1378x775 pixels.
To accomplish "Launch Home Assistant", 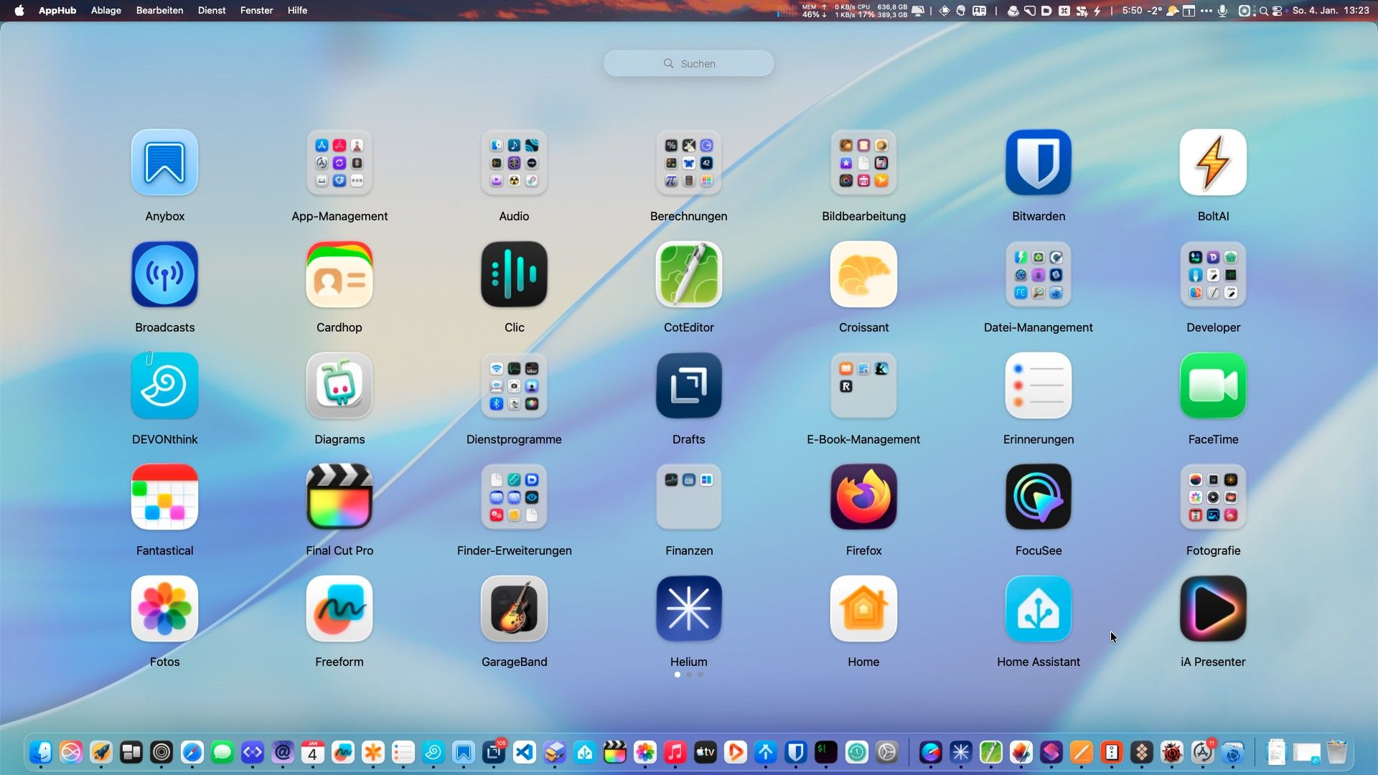I will click(x=1038, y=609).
